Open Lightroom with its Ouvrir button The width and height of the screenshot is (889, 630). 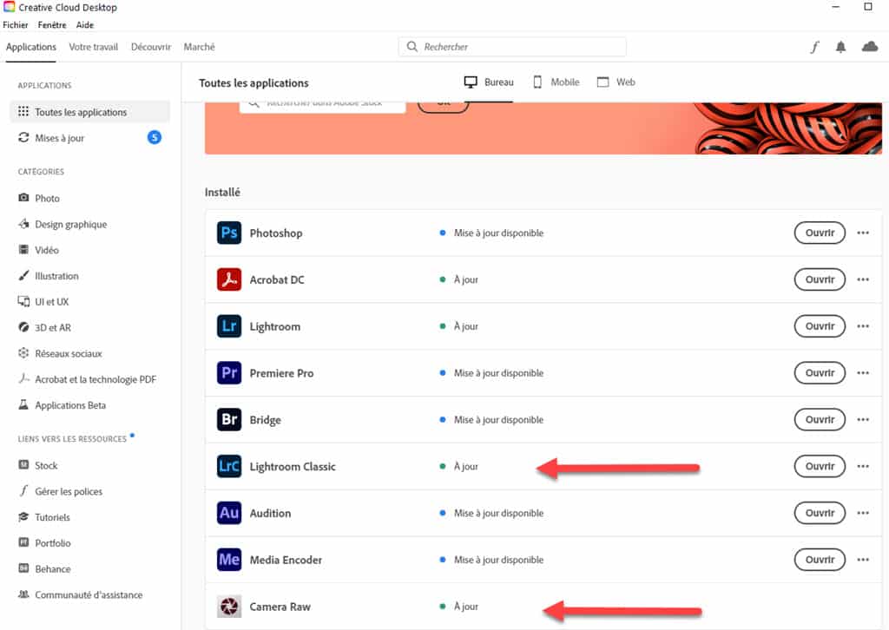pos(820,326)
